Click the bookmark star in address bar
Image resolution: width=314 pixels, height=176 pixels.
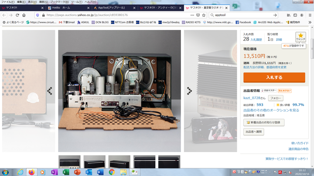pyautogui.click(x=204, y=15)
